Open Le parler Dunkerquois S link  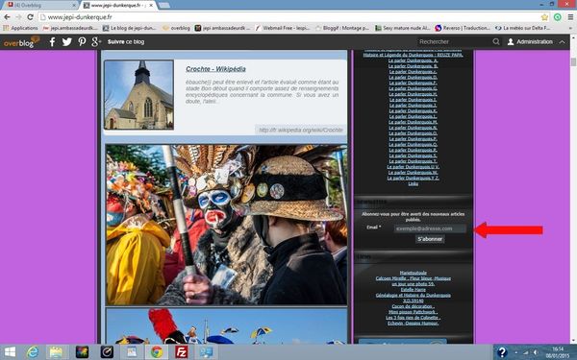[413, 156]
